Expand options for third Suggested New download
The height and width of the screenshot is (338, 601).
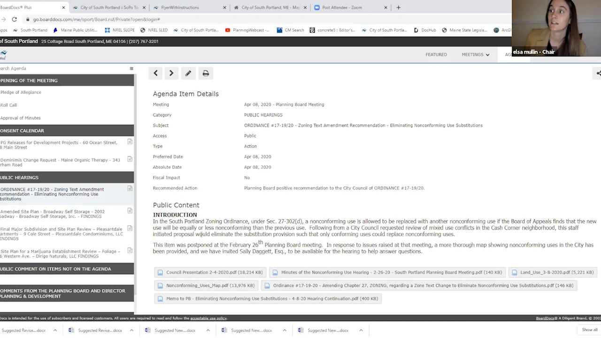point(361,330)
